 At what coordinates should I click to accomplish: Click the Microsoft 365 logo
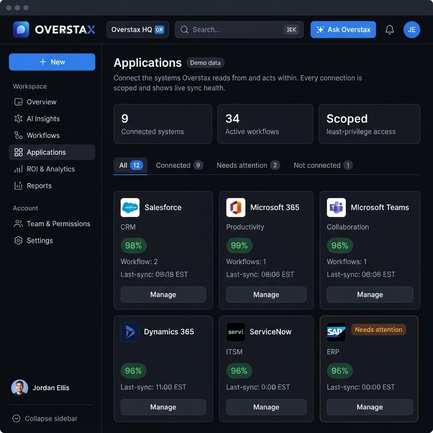[x=236, y=207]
